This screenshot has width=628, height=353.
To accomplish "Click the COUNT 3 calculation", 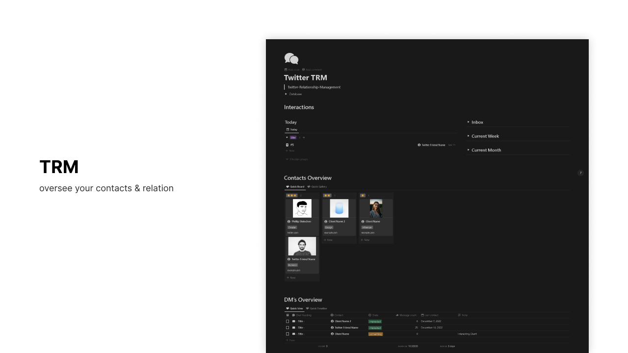I will click(x=323, y=346).
